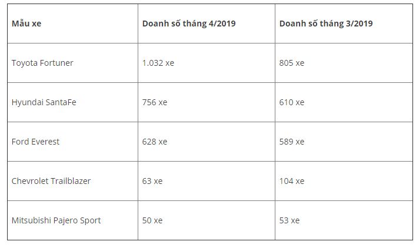Select the 805 xe value
Viewport: 416px width, 248px height.
point(292,63)
